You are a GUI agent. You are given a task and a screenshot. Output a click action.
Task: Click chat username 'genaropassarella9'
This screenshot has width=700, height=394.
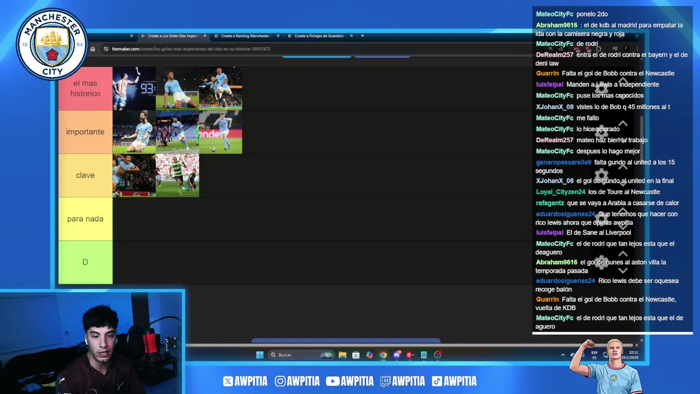click(x=563, y=163)
